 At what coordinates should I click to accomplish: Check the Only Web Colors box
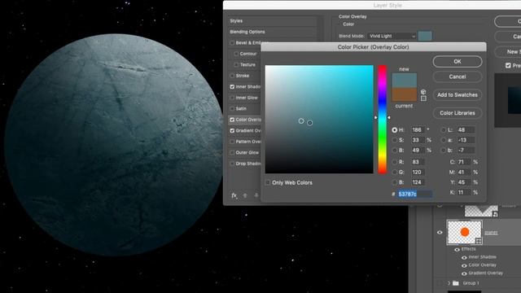coord(268,182)
